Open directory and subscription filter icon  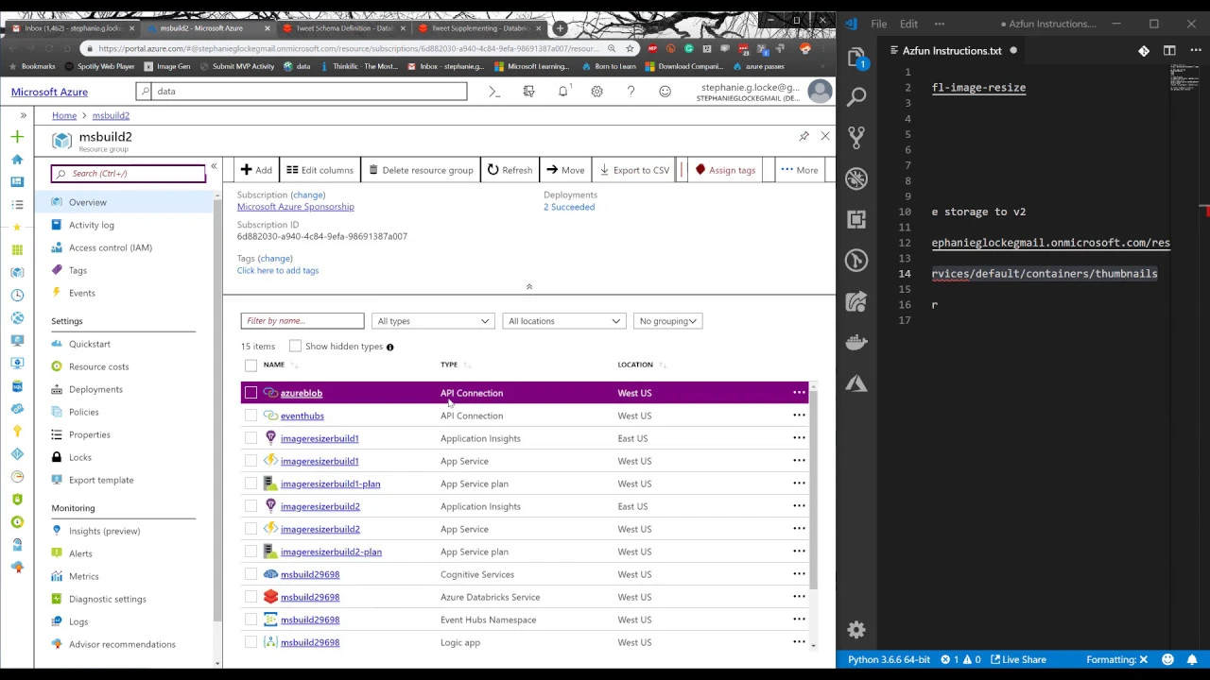528,92
